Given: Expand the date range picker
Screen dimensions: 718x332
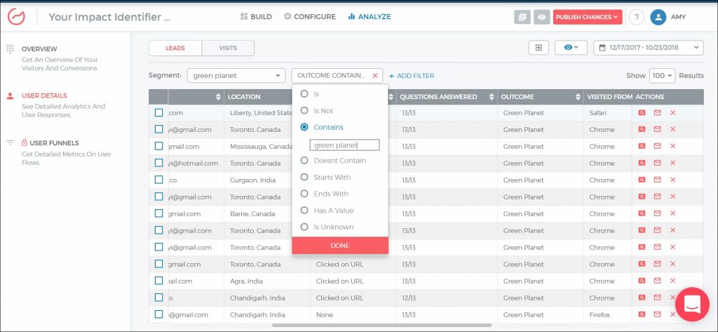Looking at the screenshot, I should tap(648, 48).
